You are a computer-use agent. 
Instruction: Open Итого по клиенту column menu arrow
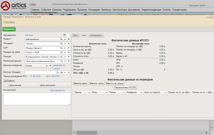tap(166, 93)
